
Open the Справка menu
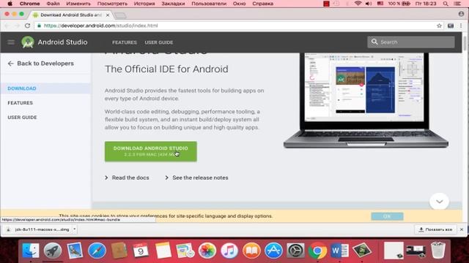coord(262,4)
